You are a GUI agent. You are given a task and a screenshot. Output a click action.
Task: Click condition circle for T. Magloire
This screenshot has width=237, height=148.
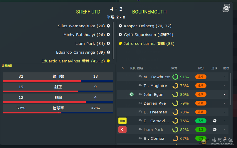tap(175, 86)
